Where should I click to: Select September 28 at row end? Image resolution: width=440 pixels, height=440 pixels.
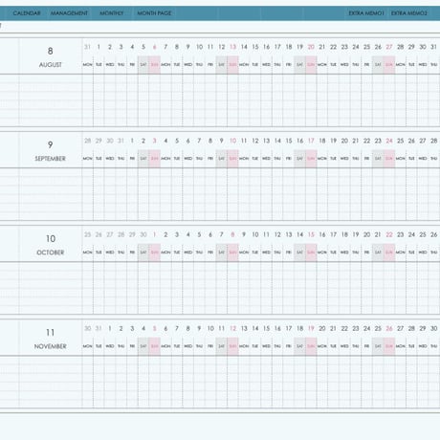[433, 141]
